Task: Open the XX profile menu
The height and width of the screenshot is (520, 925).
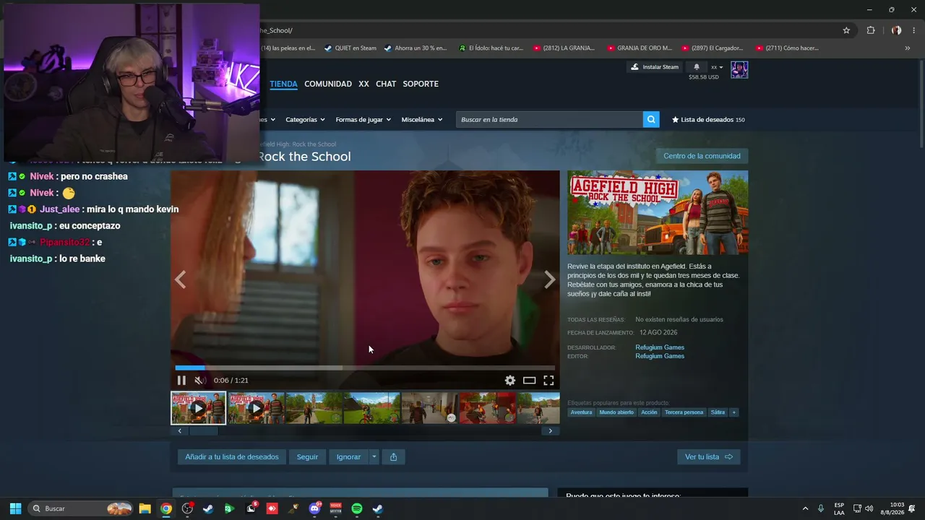Action: [x=363, y=84]
